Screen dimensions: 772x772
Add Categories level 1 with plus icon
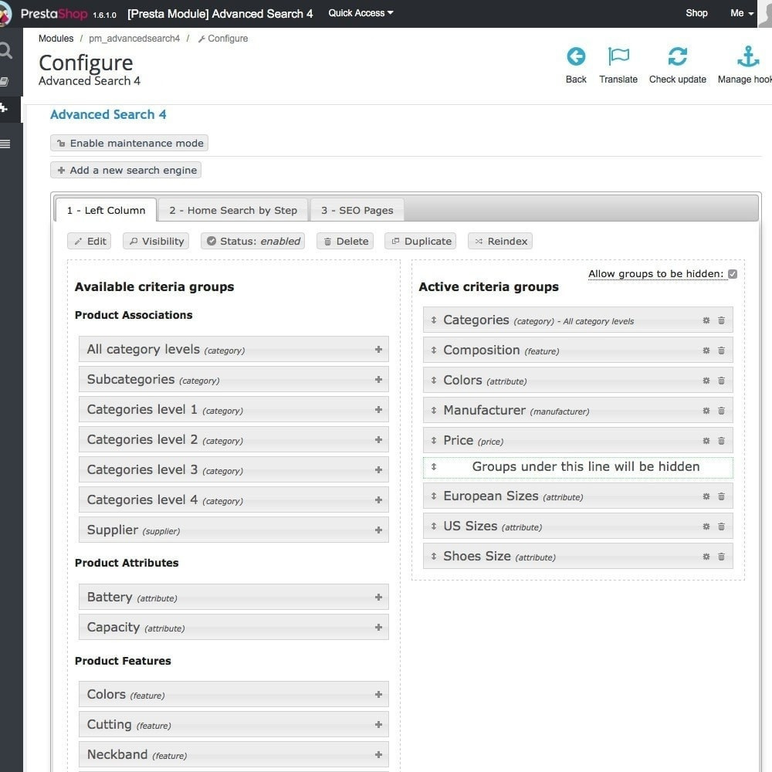point(378,409)
